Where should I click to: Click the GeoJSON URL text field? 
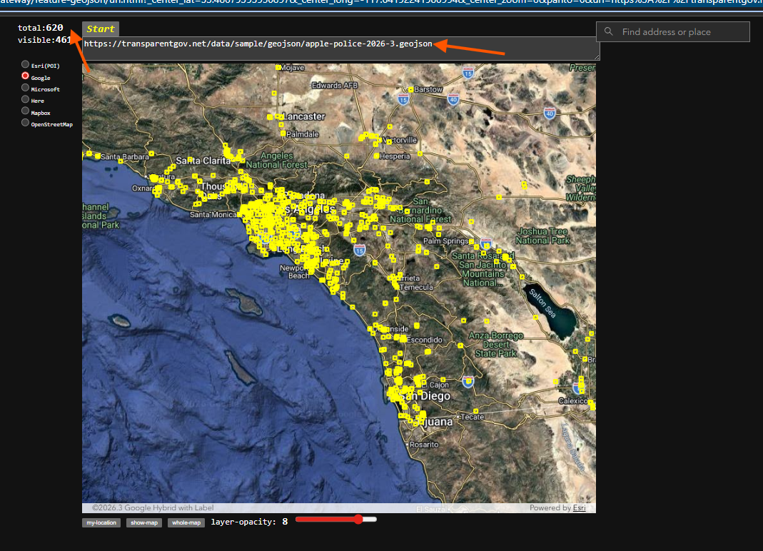340,49
